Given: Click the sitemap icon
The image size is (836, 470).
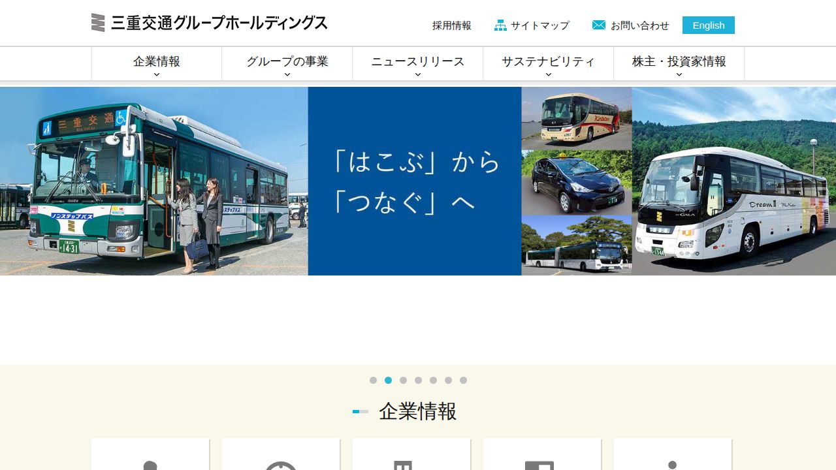Looking at the screenshot, I should 500,25.
